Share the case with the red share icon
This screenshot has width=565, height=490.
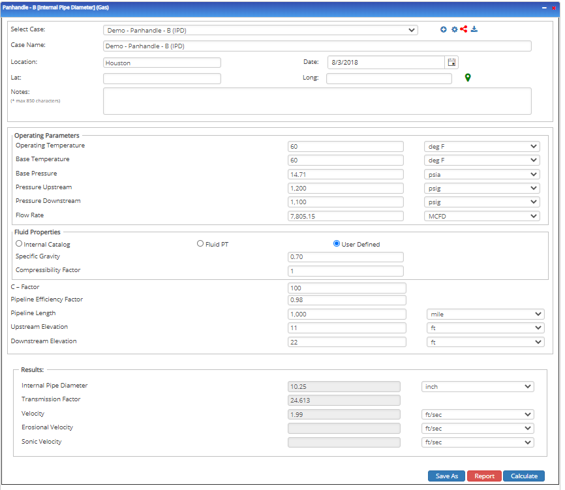click(463, 29)
